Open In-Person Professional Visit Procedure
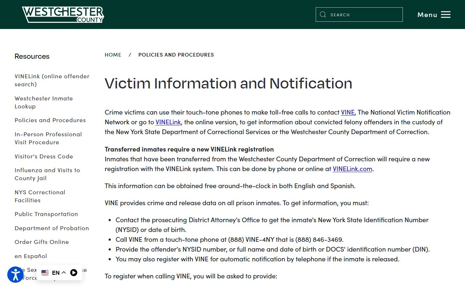 [48, 138]
